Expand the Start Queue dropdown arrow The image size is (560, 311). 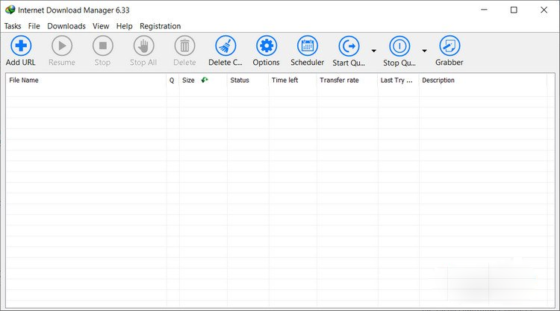click(x=373, y=51)
